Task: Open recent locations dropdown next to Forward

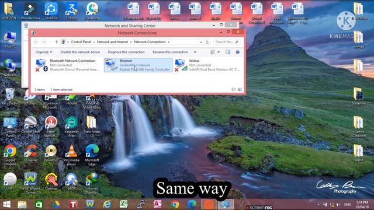Action: click(50, 42)
